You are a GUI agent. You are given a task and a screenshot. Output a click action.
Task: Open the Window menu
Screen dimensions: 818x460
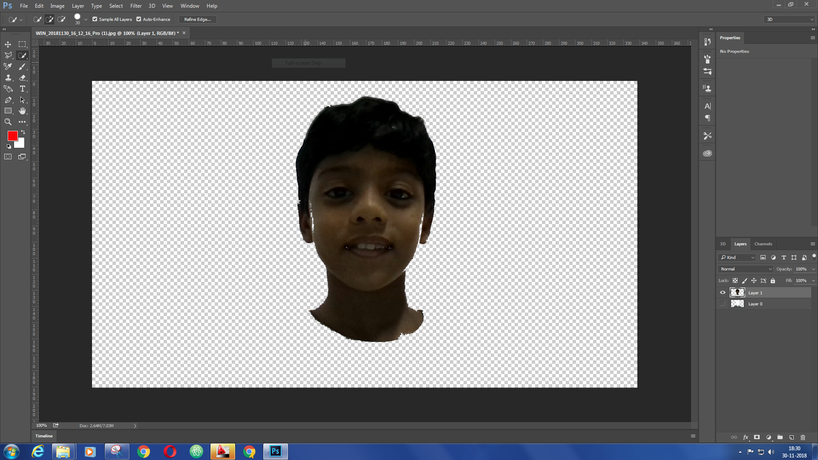190,6
